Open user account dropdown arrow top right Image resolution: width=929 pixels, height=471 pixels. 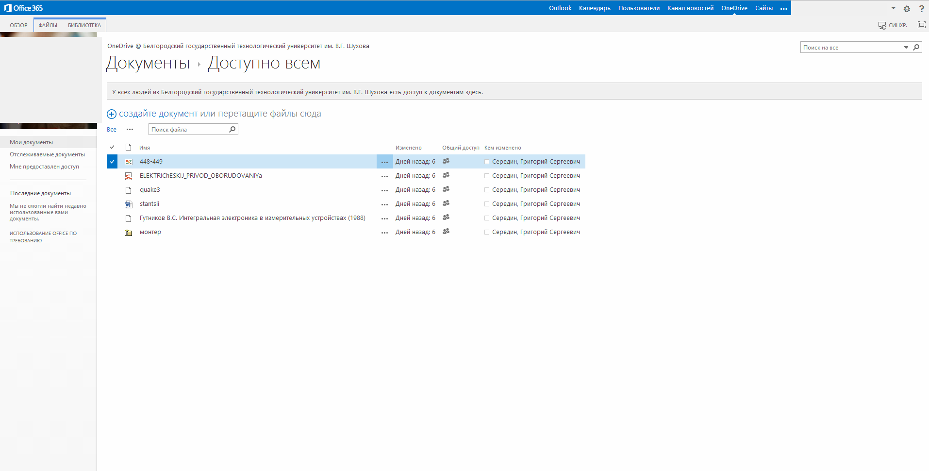[893, 8]
